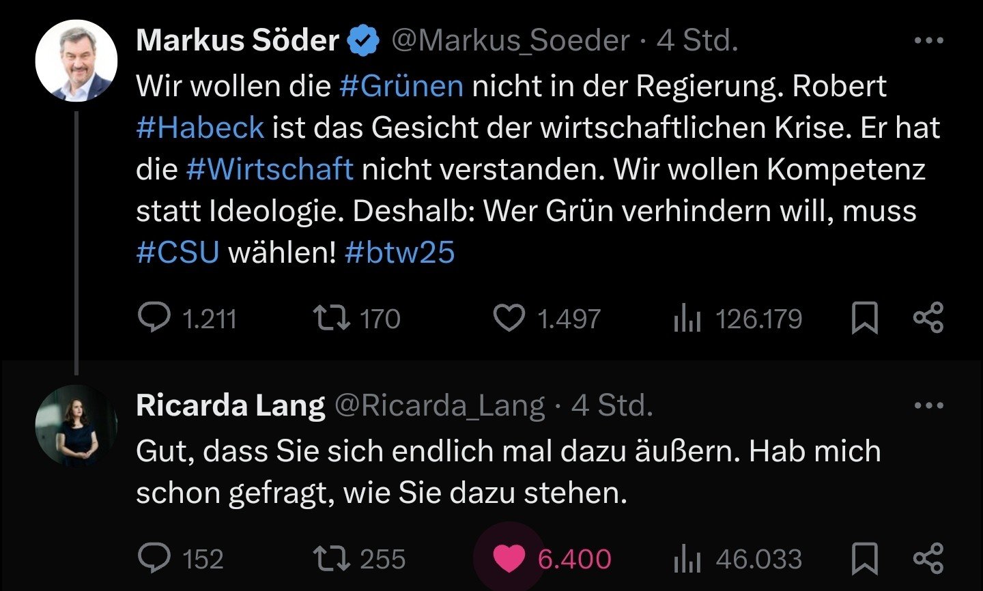983x591 pixels.
Task: Open the #Habeck hashtag
Action: (x=200, y=128)
